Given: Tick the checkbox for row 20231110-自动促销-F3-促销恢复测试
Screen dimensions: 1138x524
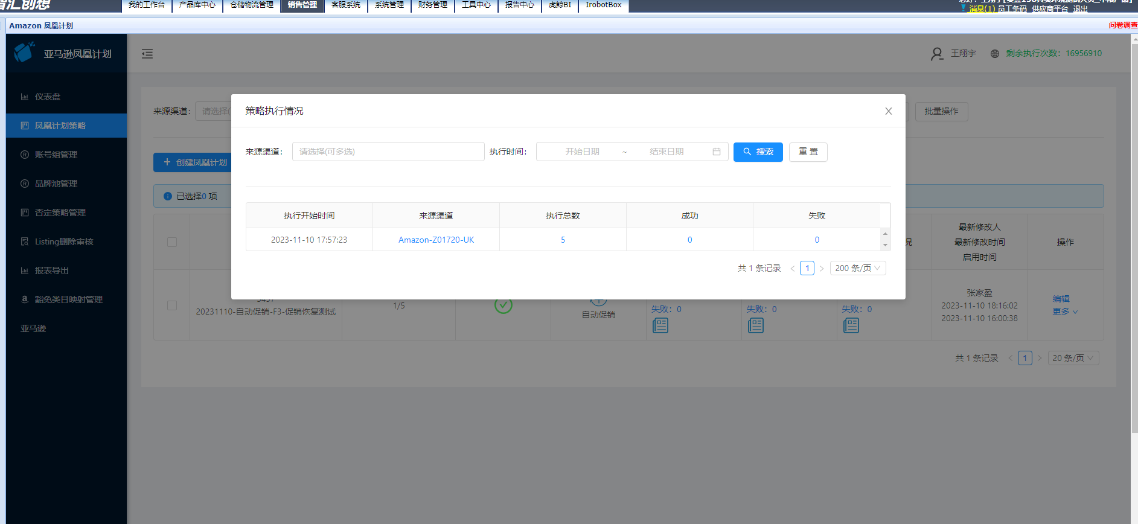Looking at the screenshot, I should (x=172, y=305).
